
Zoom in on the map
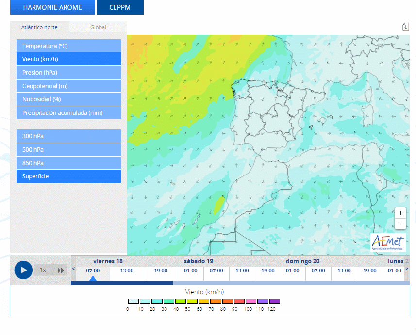[400, 213]
